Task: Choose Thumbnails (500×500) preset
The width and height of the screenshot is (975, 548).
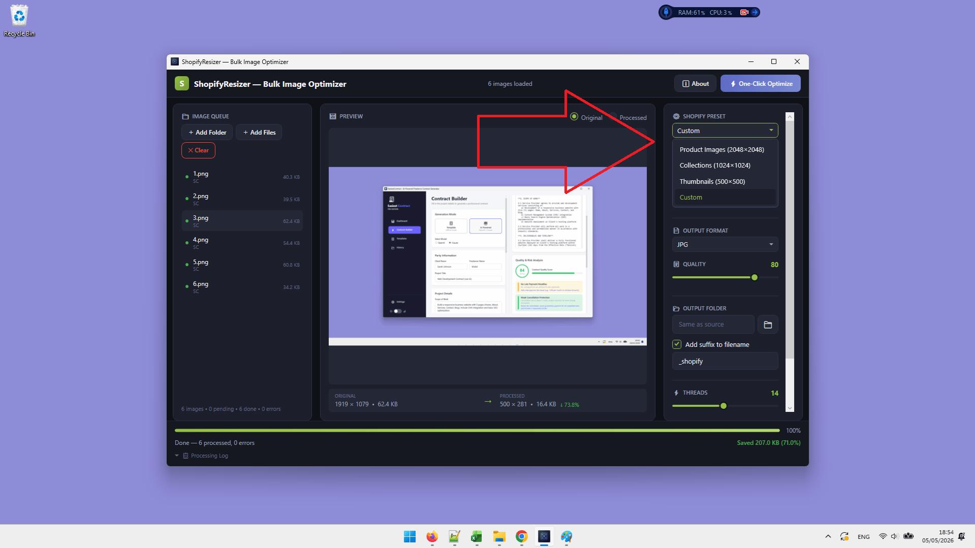Action: [725, 181]
